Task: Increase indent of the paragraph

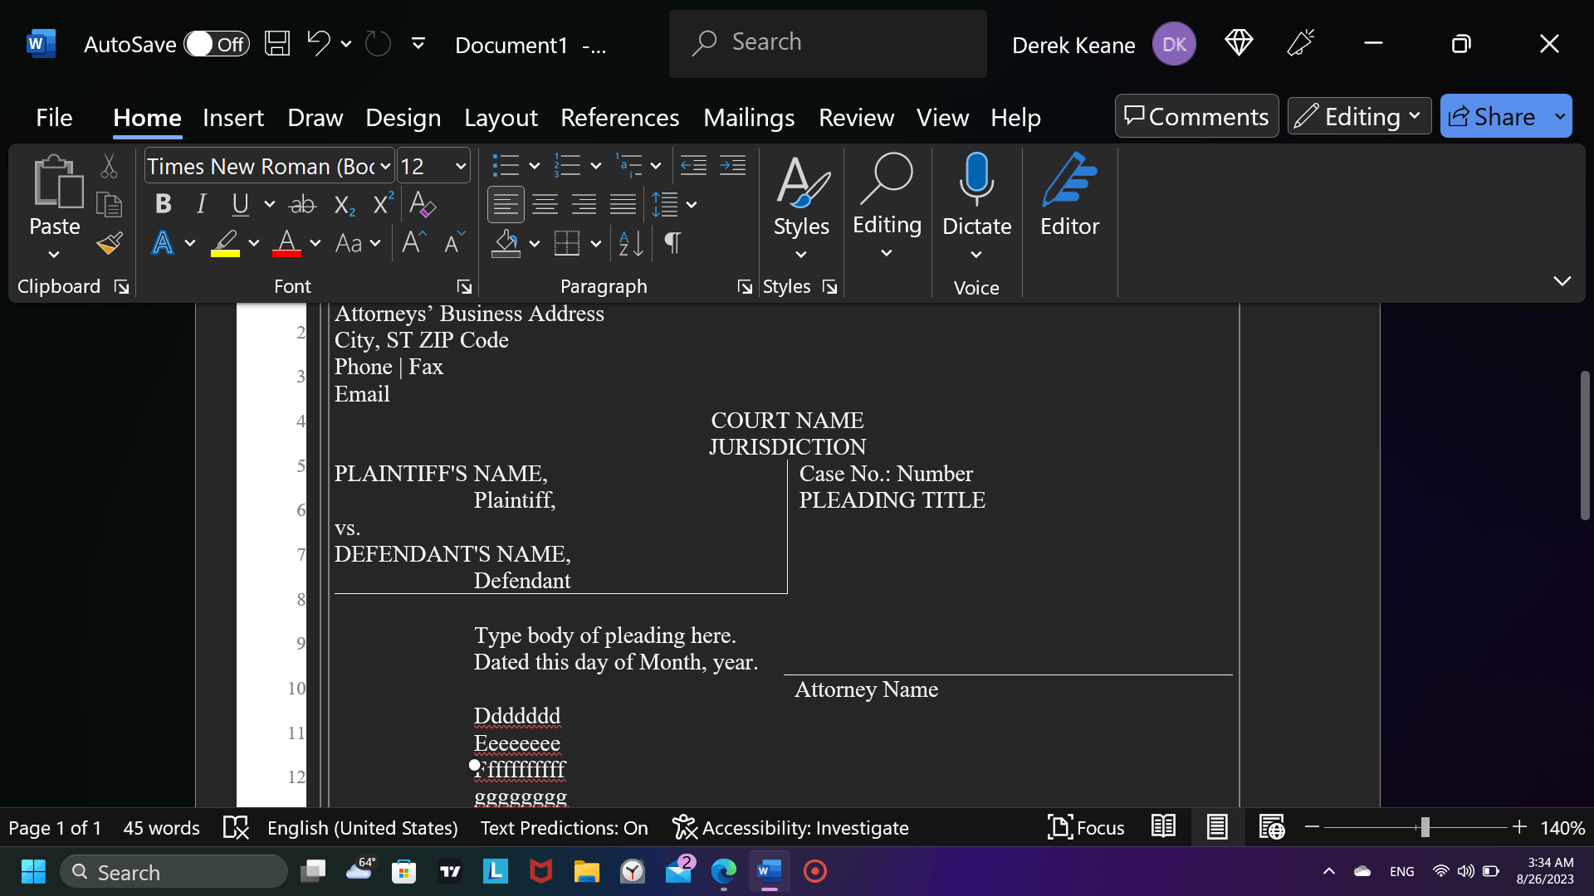Action: tap(732, 166)
